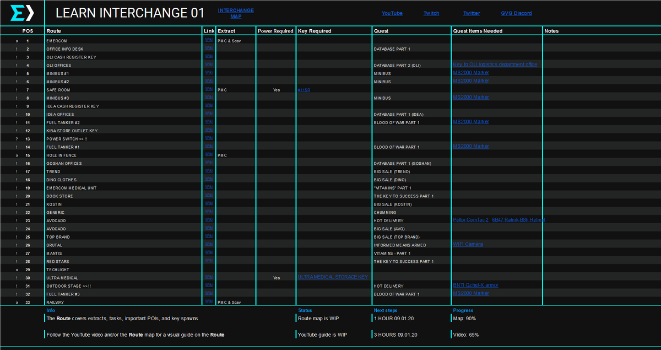Select the CHUMMING quest cell
The width and height of the screenshot is (661, 350).
tap(385, 212)
